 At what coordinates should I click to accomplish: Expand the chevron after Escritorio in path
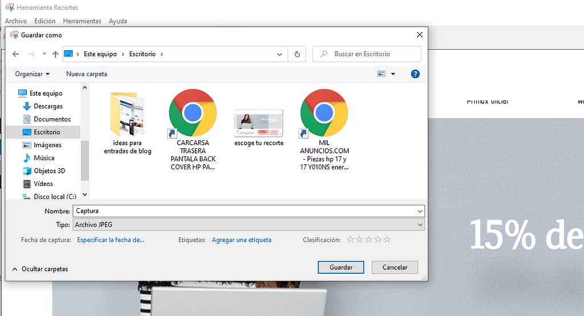coord(161,54)
